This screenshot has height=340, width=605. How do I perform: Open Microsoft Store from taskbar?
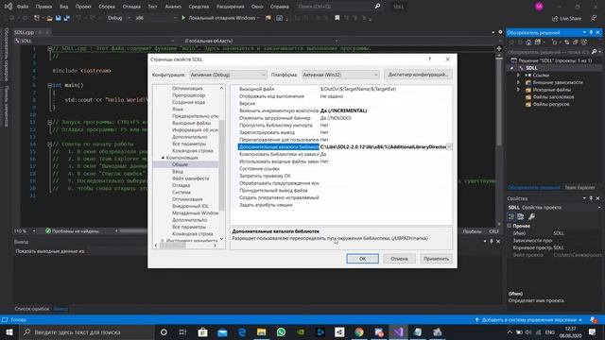202,331
